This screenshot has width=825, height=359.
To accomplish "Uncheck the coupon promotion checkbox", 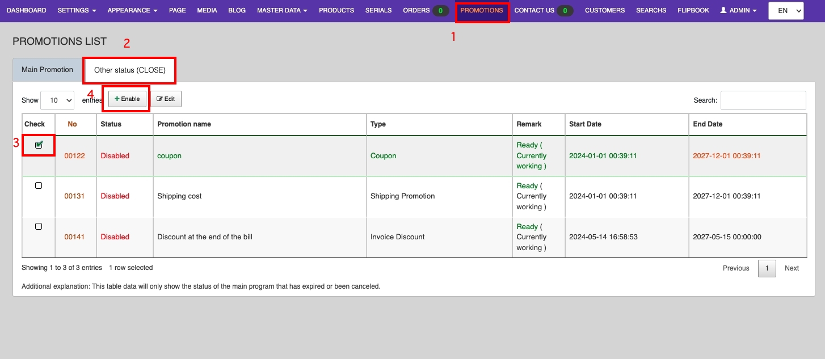I will pos(39,145).
